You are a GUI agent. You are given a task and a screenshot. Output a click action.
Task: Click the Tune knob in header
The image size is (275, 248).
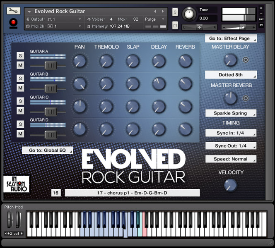pos(189,14)
